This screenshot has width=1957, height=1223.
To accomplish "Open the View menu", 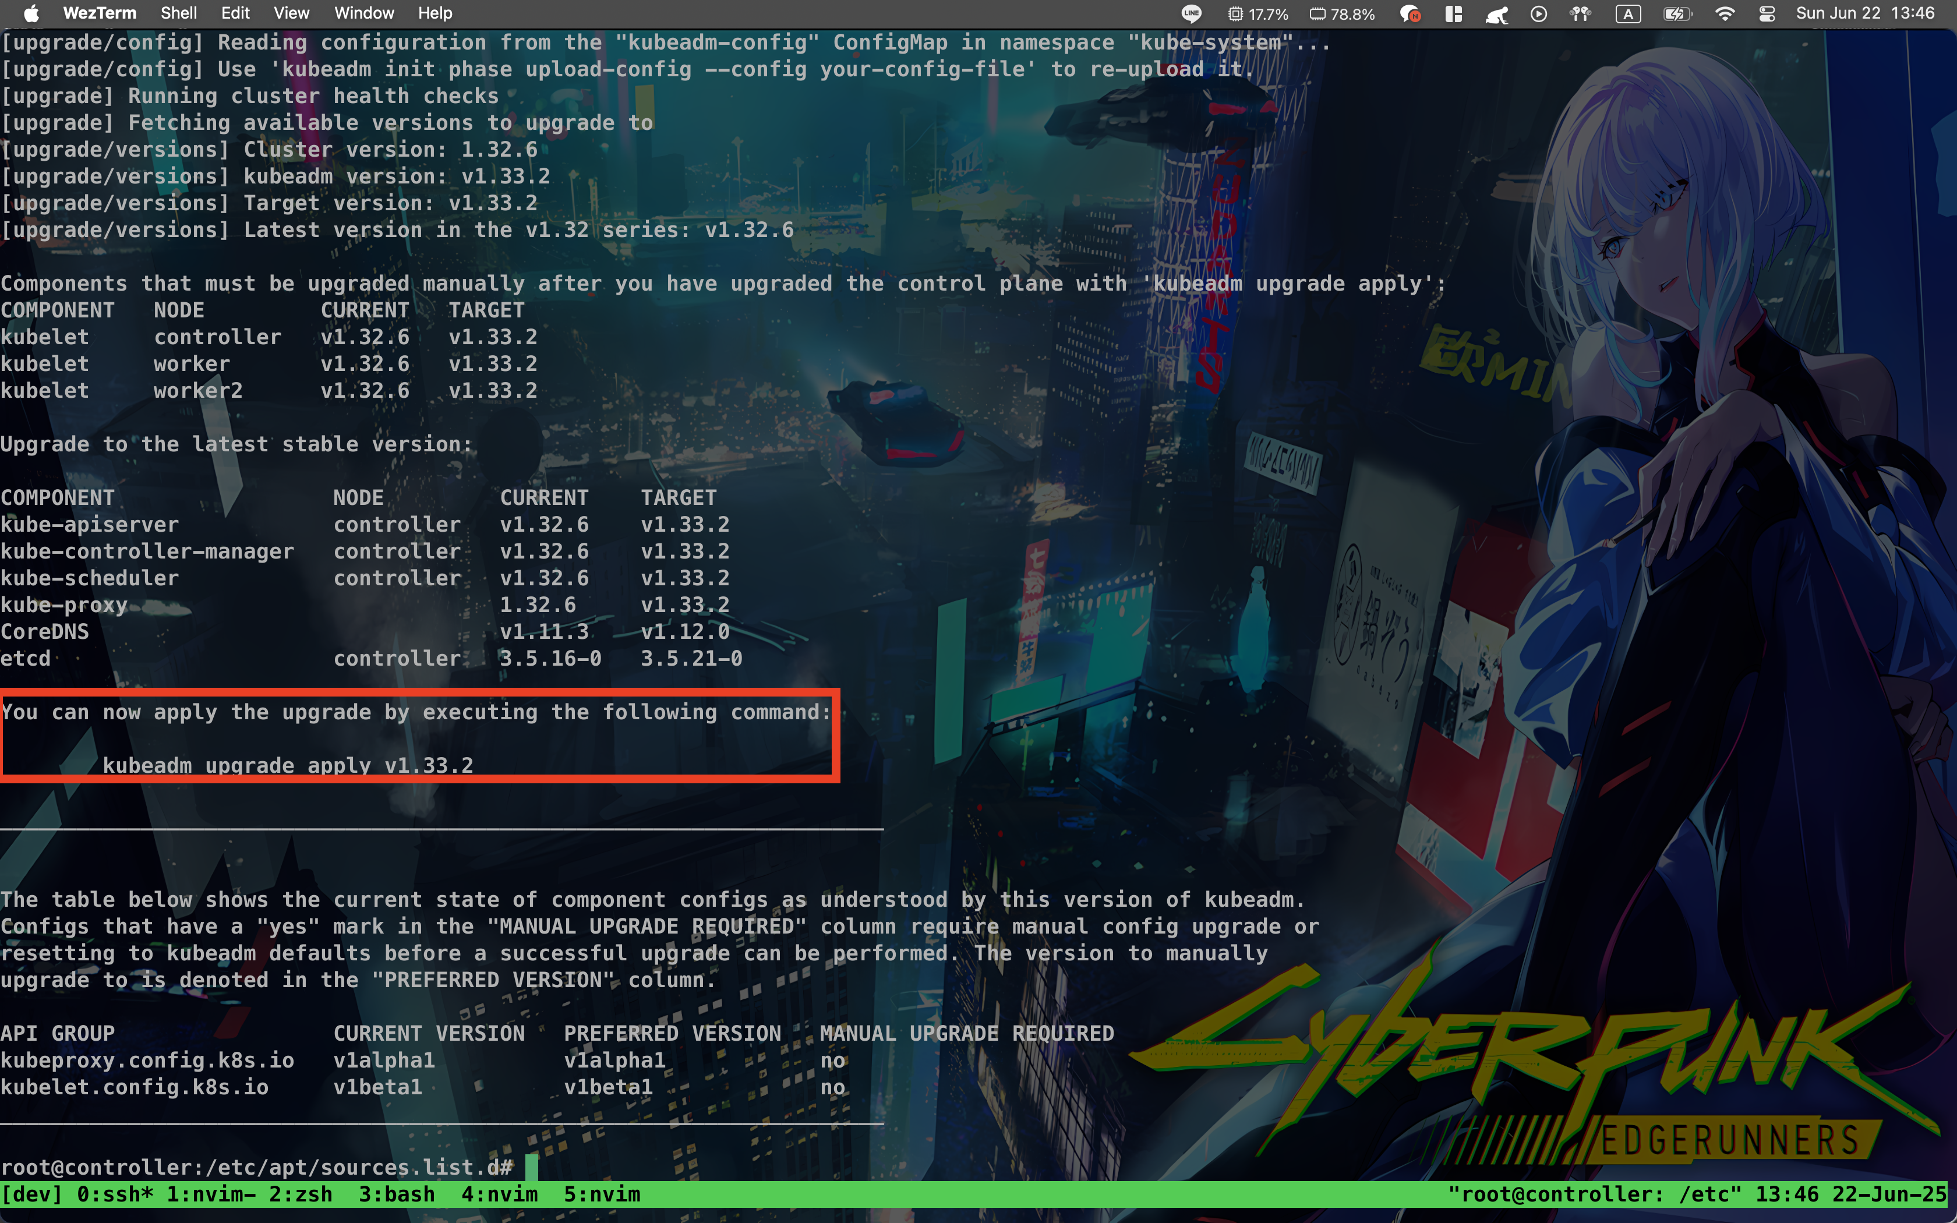I will click(291, 13).
